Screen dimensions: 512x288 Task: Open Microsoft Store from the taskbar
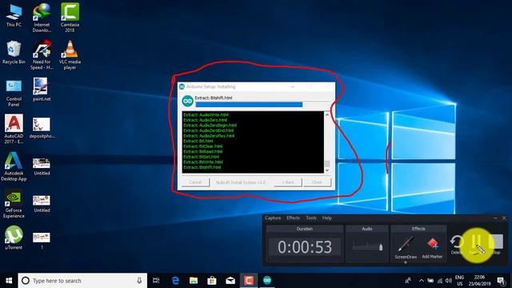[x=212, y=281]
